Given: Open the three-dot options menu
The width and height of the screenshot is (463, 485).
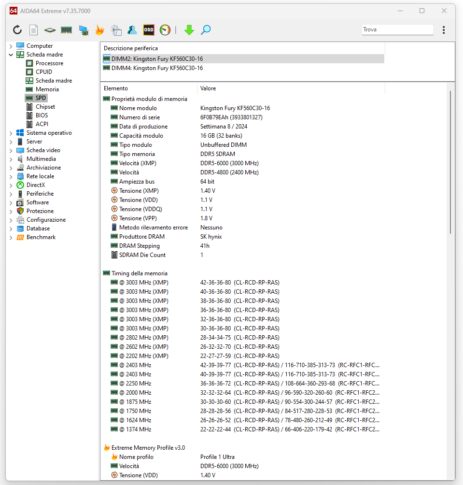Looking at the screenshot, I should (444, 30).
